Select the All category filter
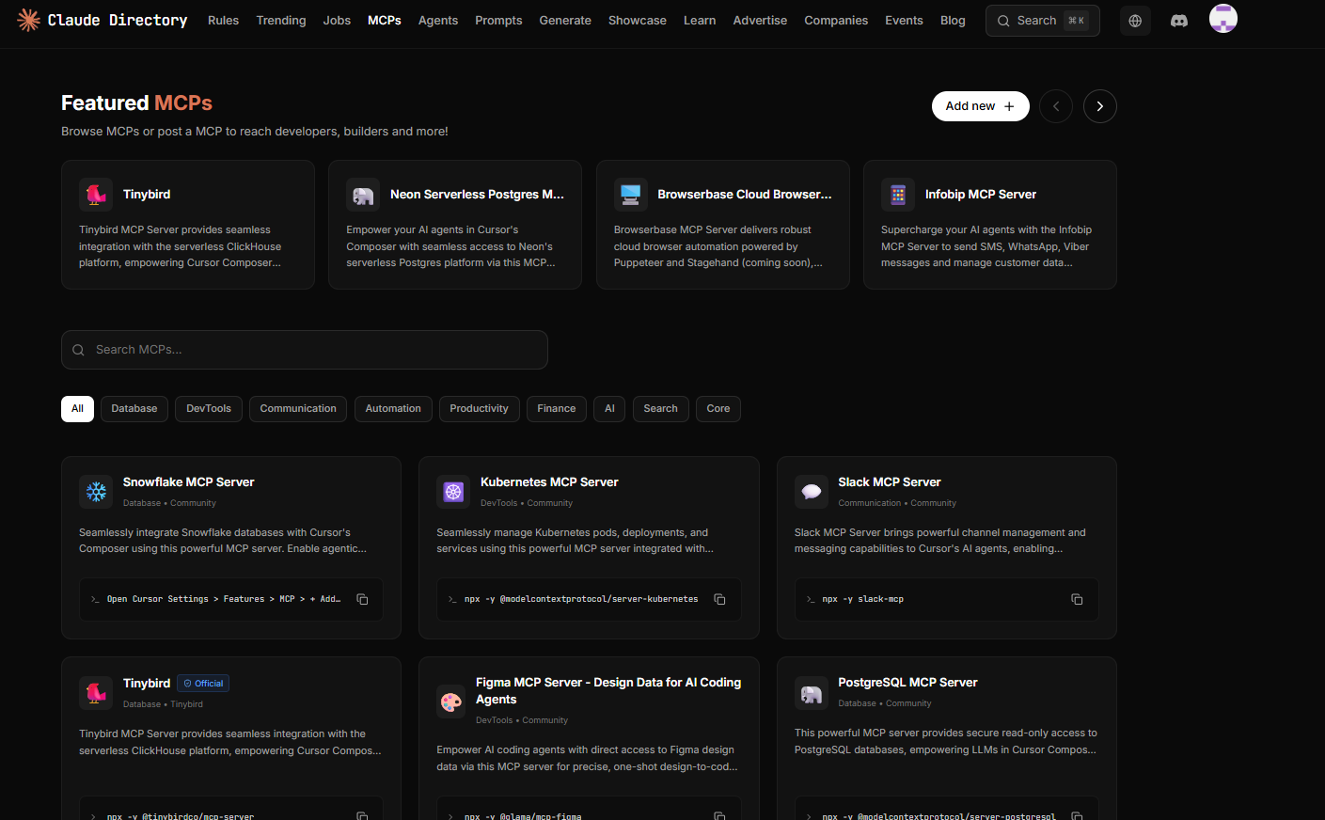Viewport: 1325px width, 820px height. pos(77,409)
